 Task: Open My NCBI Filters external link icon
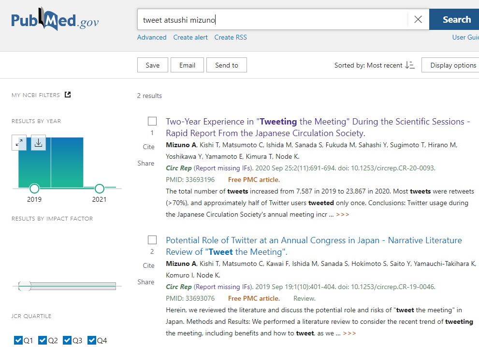[68, 95]
